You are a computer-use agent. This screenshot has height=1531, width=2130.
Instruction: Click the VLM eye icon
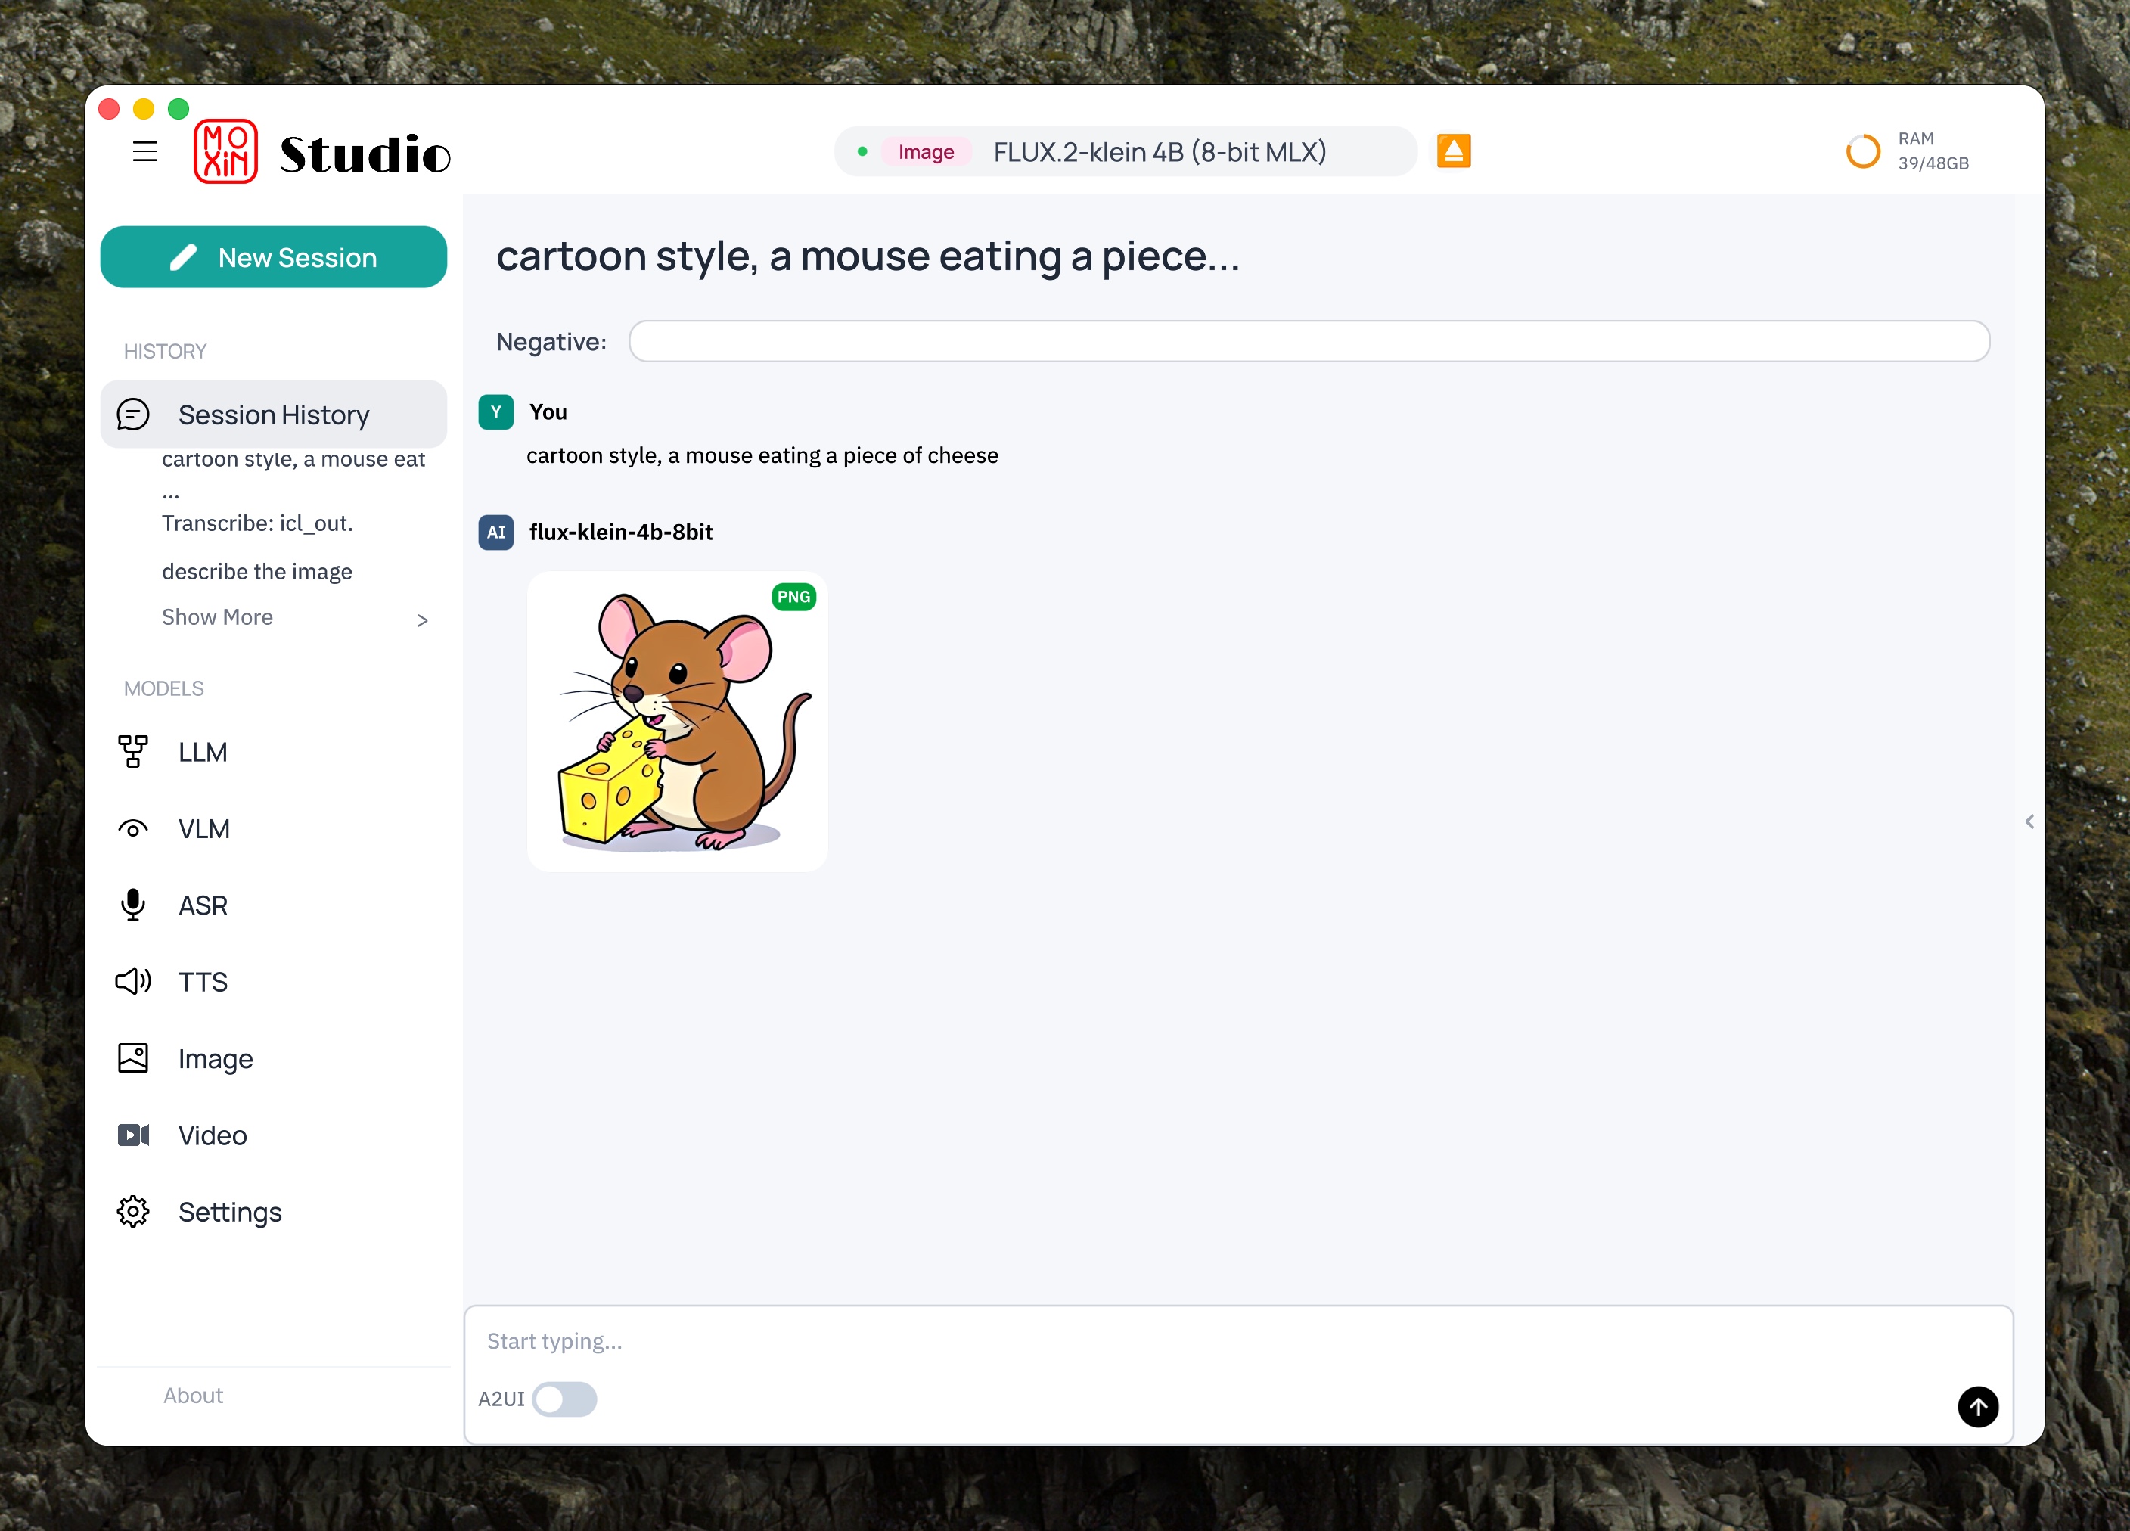[x=133, y=828]
